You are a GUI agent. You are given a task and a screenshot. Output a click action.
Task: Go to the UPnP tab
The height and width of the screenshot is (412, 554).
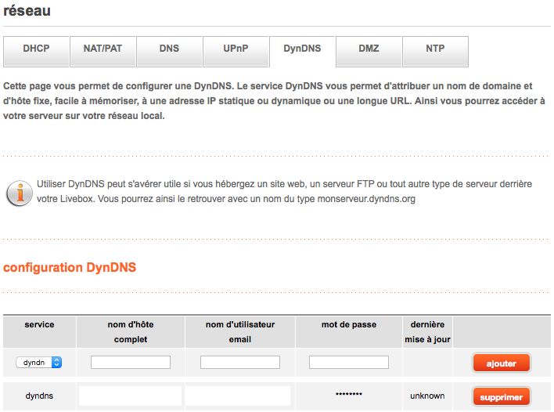(236, 51)
